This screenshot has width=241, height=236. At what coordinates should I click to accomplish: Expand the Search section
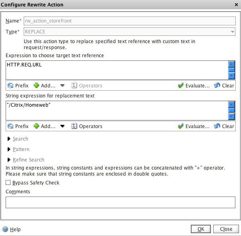9,139
